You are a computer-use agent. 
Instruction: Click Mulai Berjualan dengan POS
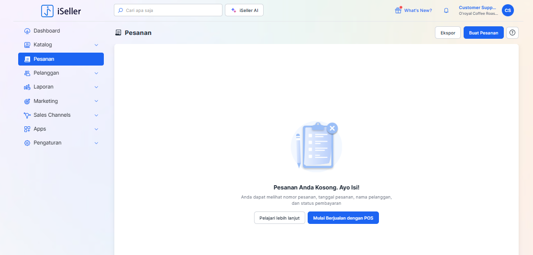click(343, 218)
